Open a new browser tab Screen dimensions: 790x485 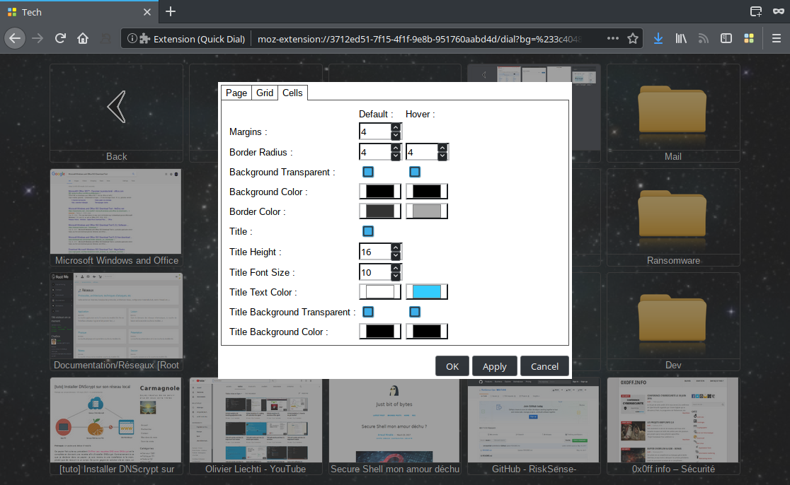coord(171,12)
